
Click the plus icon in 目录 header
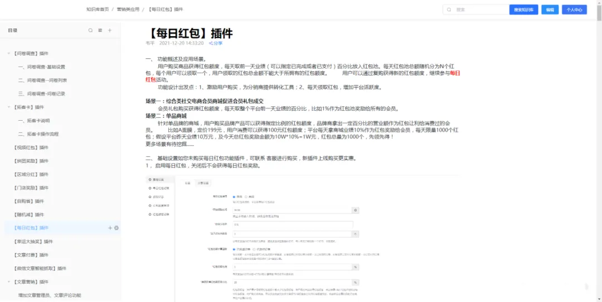pyautogui.click(x=109, y=30)
